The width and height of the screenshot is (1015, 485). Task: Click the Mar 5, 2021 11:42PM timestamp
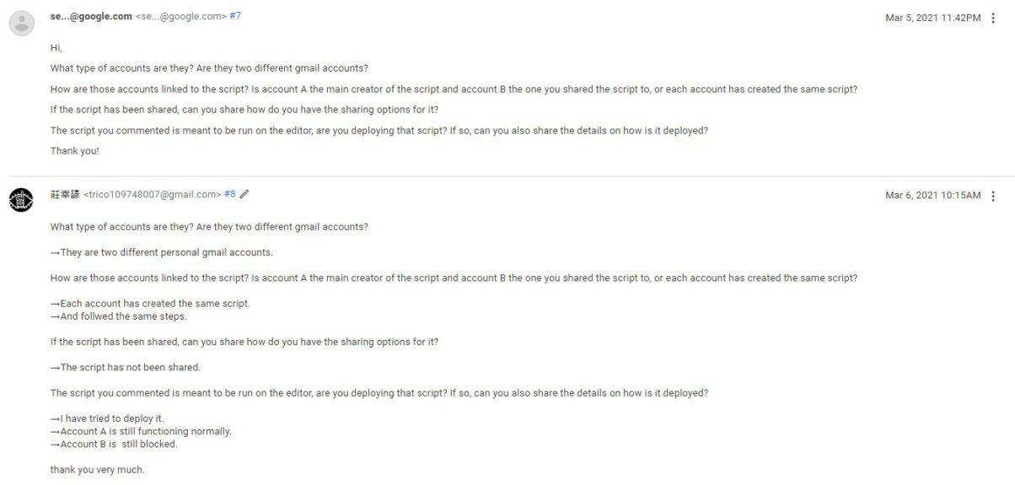(933, 18)
